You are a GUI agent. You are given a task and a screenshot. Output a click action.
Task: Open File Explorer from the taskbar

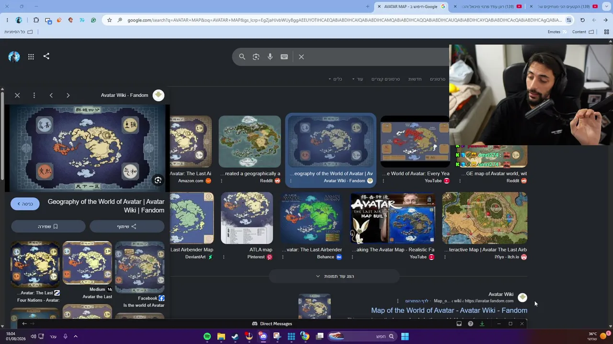coord(221,336)
